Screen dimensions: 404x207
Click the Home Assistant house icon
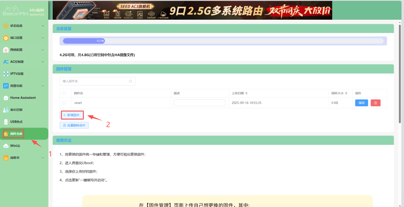click(6, 98)
